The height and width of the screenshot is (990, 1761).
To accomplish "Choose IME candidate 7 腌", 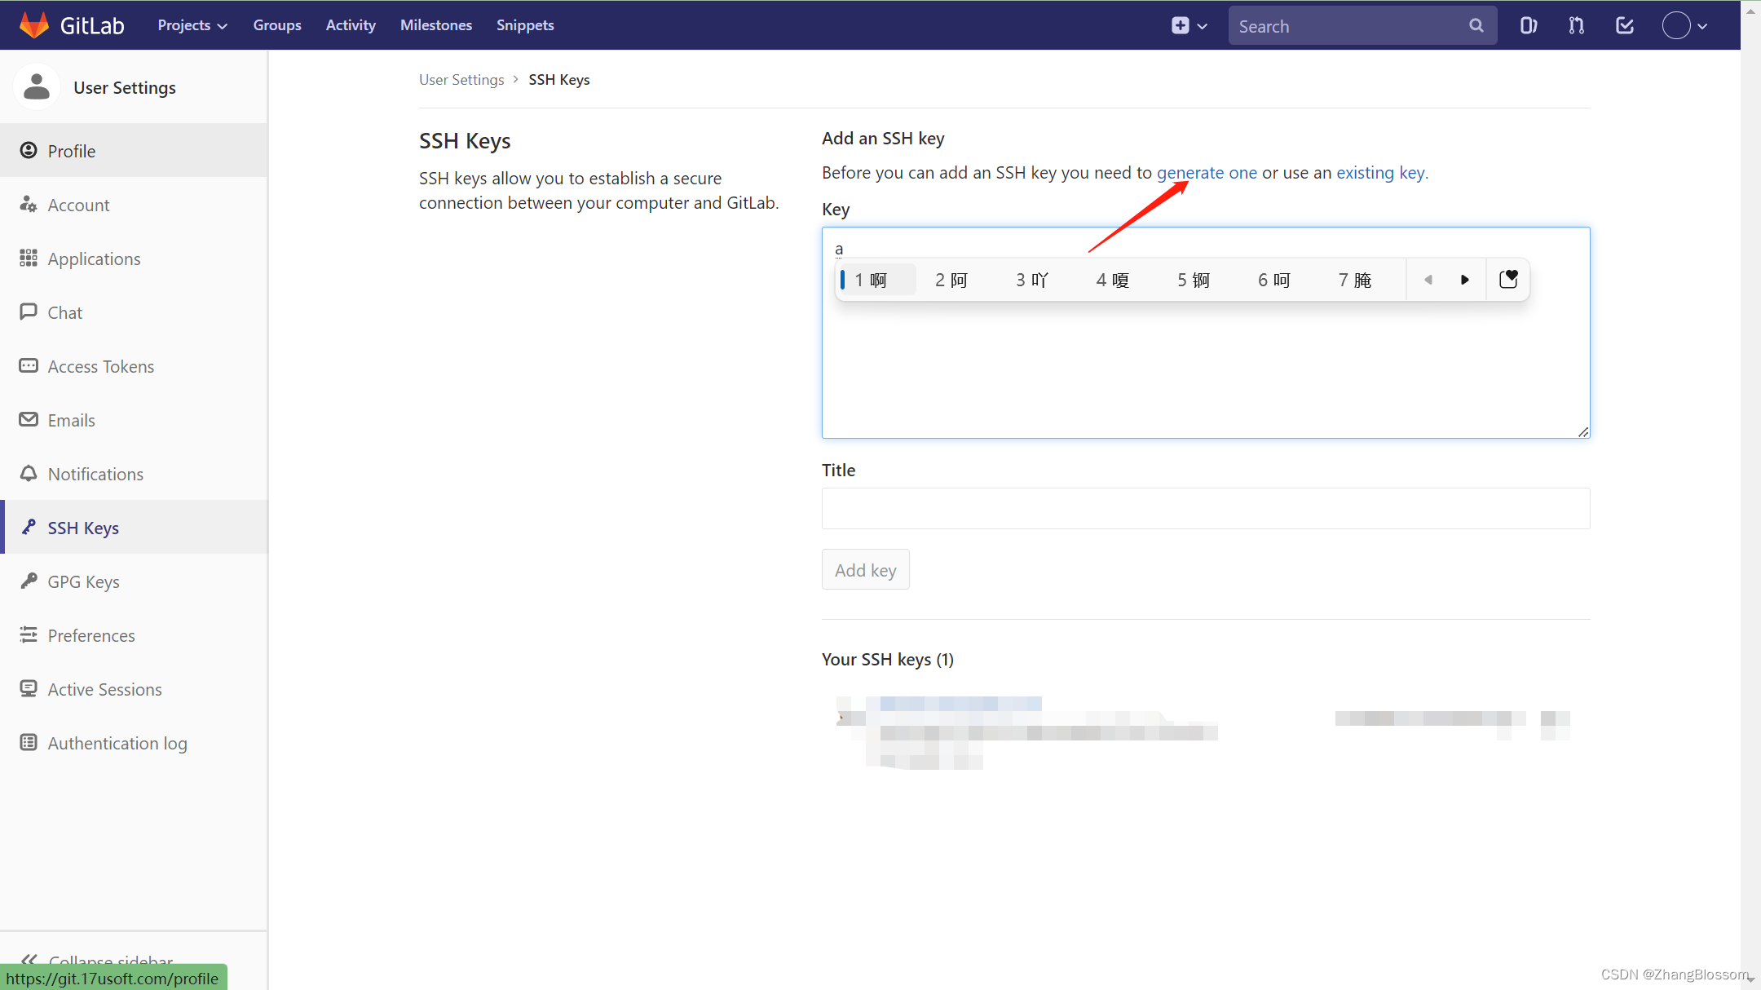I will [1354, 280].
